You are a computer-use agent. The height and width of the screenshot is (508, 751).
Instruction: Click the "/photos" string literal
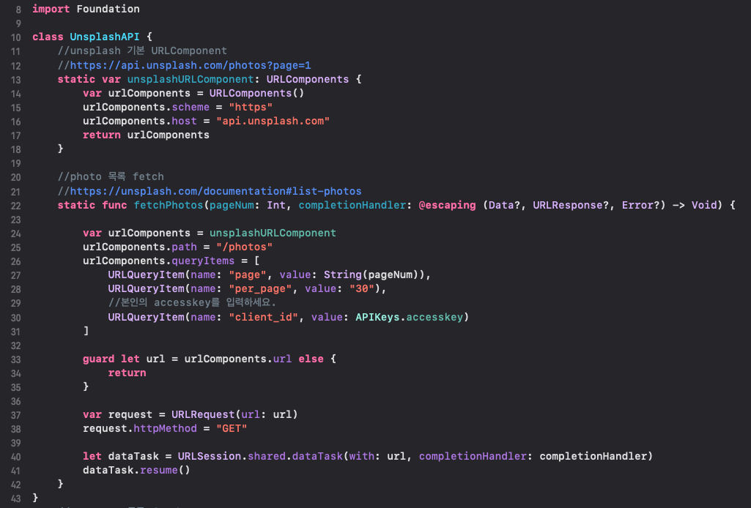(x=244, y=247)
